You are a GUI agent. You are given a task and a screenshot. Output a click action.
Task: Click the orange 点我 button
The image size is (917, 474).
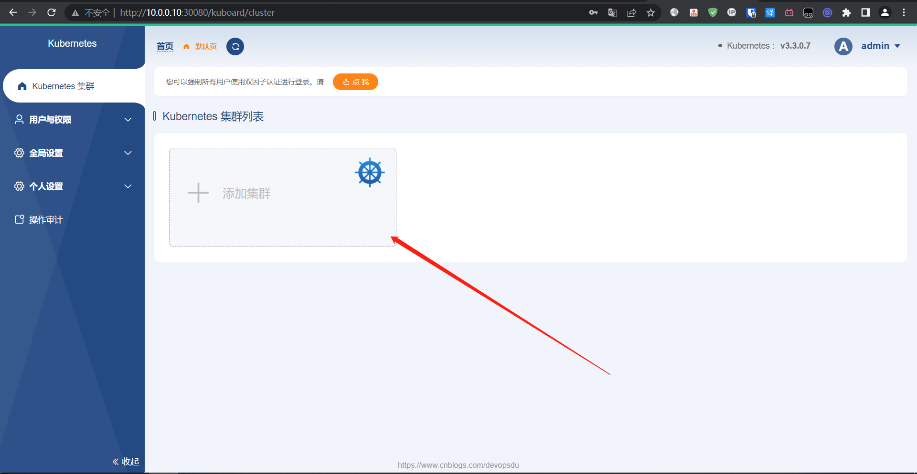355,82
